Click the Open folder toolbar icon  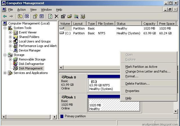pyautogui.click(x=70, y=16)
